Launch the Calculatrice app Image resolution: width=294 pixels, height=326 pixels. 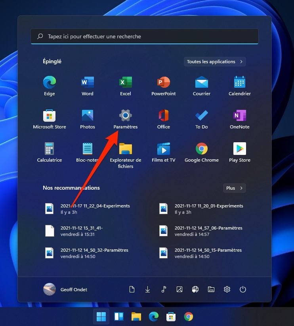[50, 153]
